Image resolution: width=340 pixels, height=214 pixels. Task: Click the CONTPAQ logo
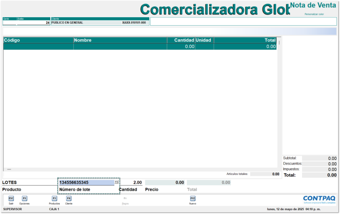tap(319, 199)
